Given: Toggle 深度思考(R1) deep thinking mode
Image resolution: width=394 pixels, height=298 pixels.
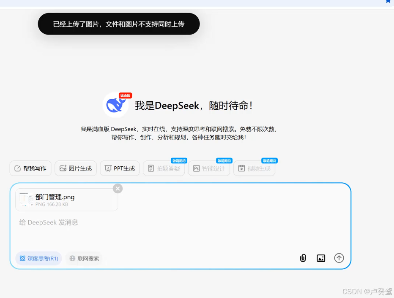Looking at the screenshot, I should [x=39, y=258].
